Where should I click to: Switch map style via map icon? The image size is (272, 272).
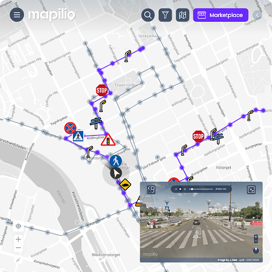pos(182,15)
